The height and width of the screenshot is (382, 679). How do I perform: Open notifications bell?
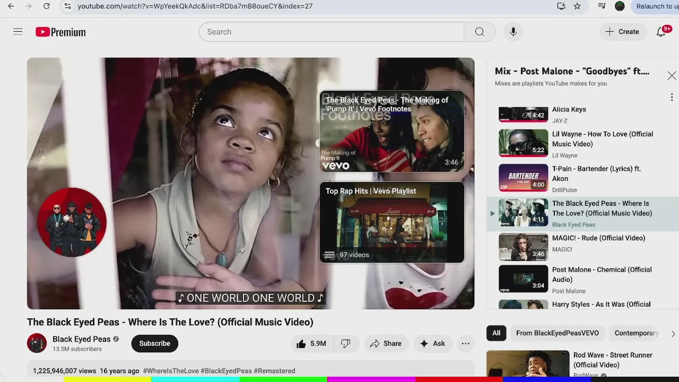coord(661,32)
